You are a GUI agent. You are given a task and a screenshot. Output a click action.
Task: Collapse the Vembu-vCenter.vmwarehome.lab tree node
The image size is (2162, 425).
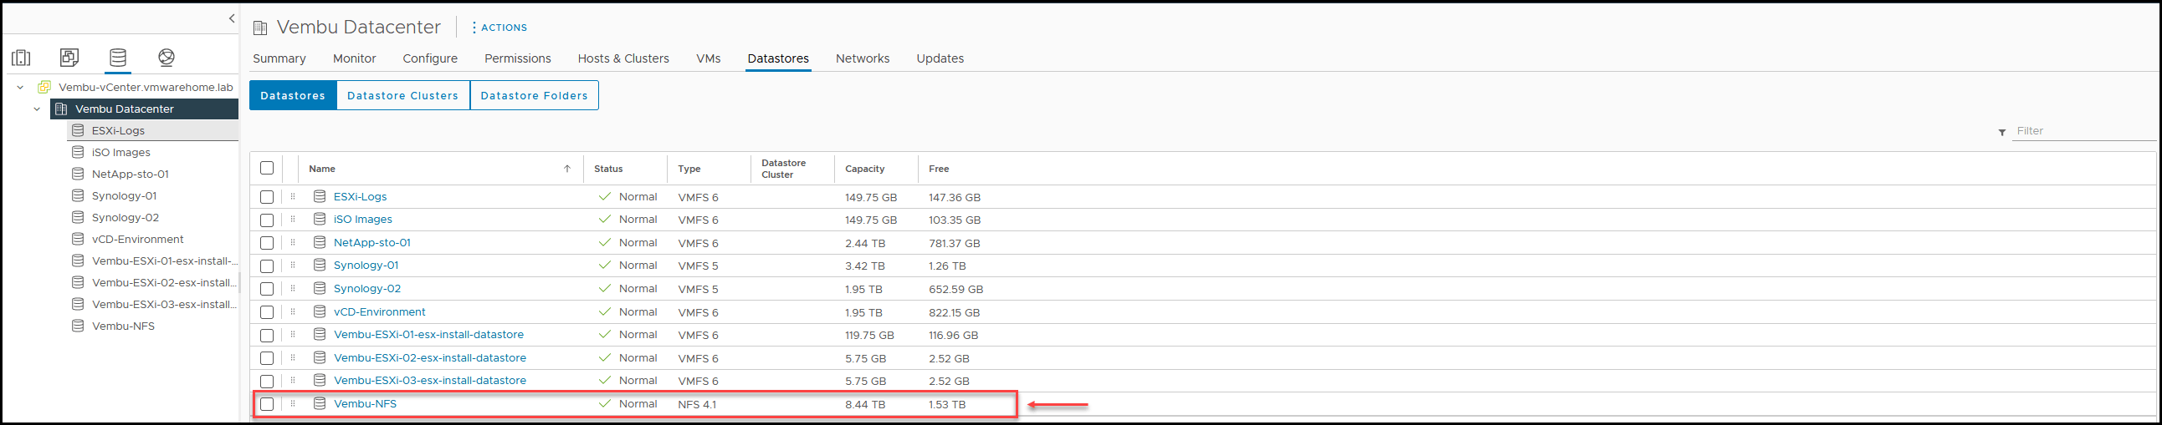tap(20, 87)
